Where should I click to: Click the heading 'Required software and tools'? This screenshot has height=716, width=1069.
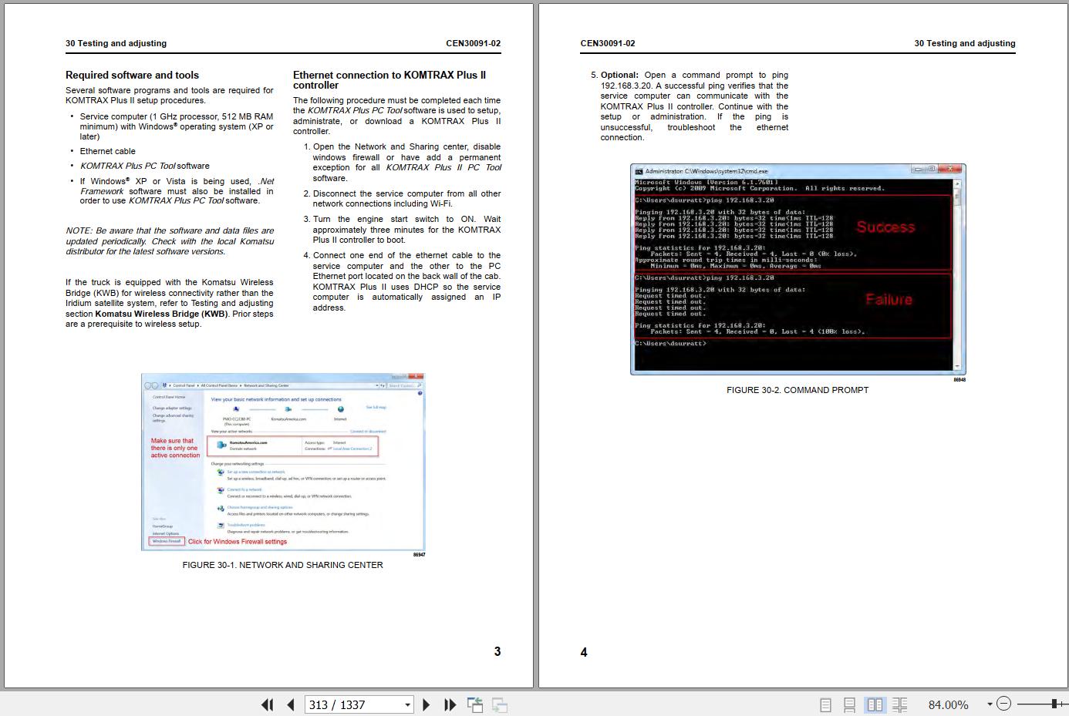pos(132,75)
